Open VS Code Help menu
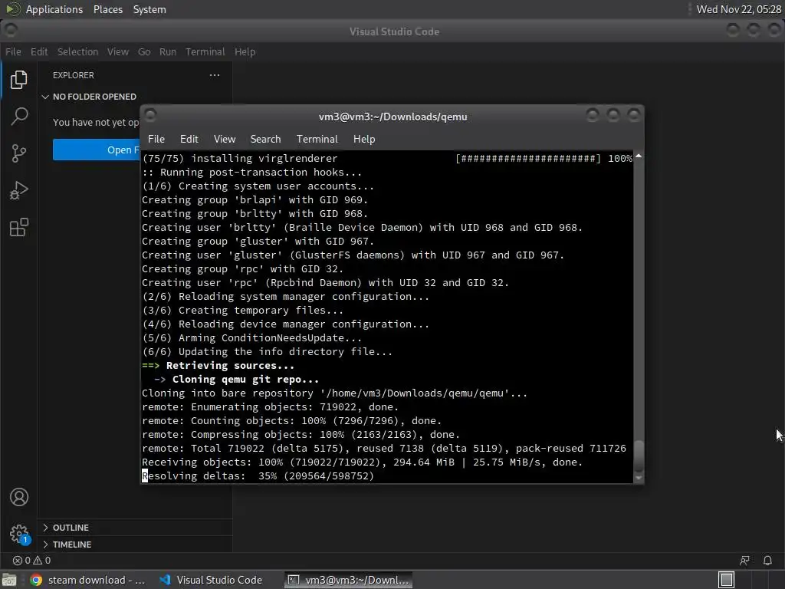Image resolution: width=785 pixels, height=589 pixels. point(245,51)
